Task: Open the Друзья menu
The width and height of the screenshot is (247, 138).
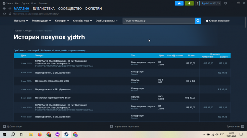Action: coord(25,3)
